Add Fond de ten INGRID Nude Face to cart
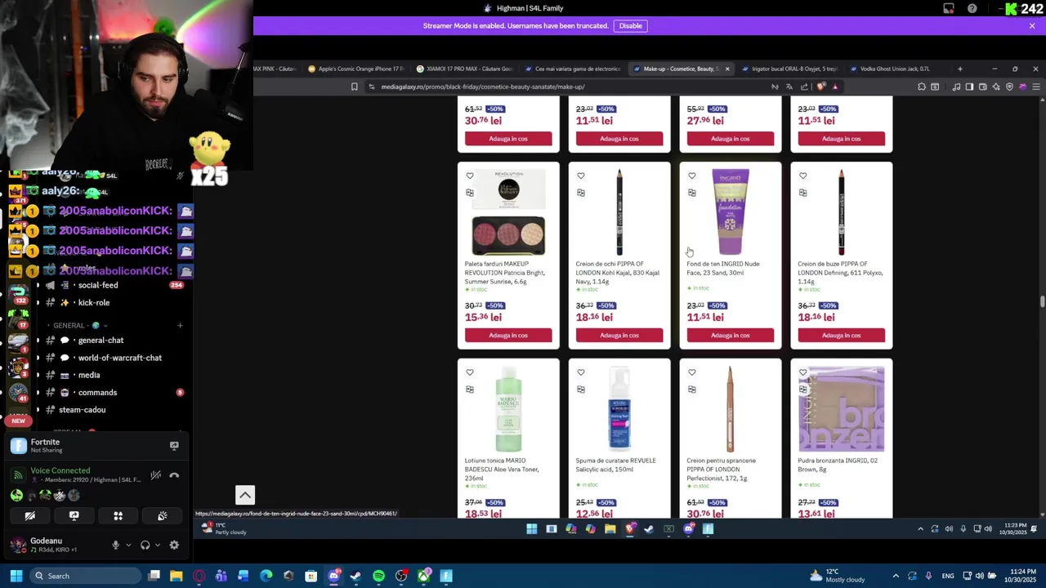 [731, 335]
